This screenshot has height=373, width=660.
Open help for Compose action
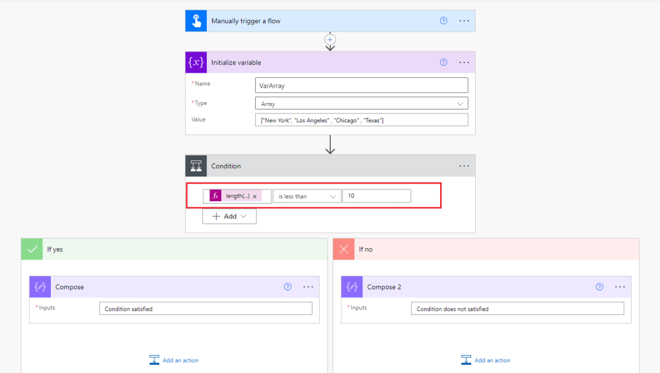[x=287, y=287]
